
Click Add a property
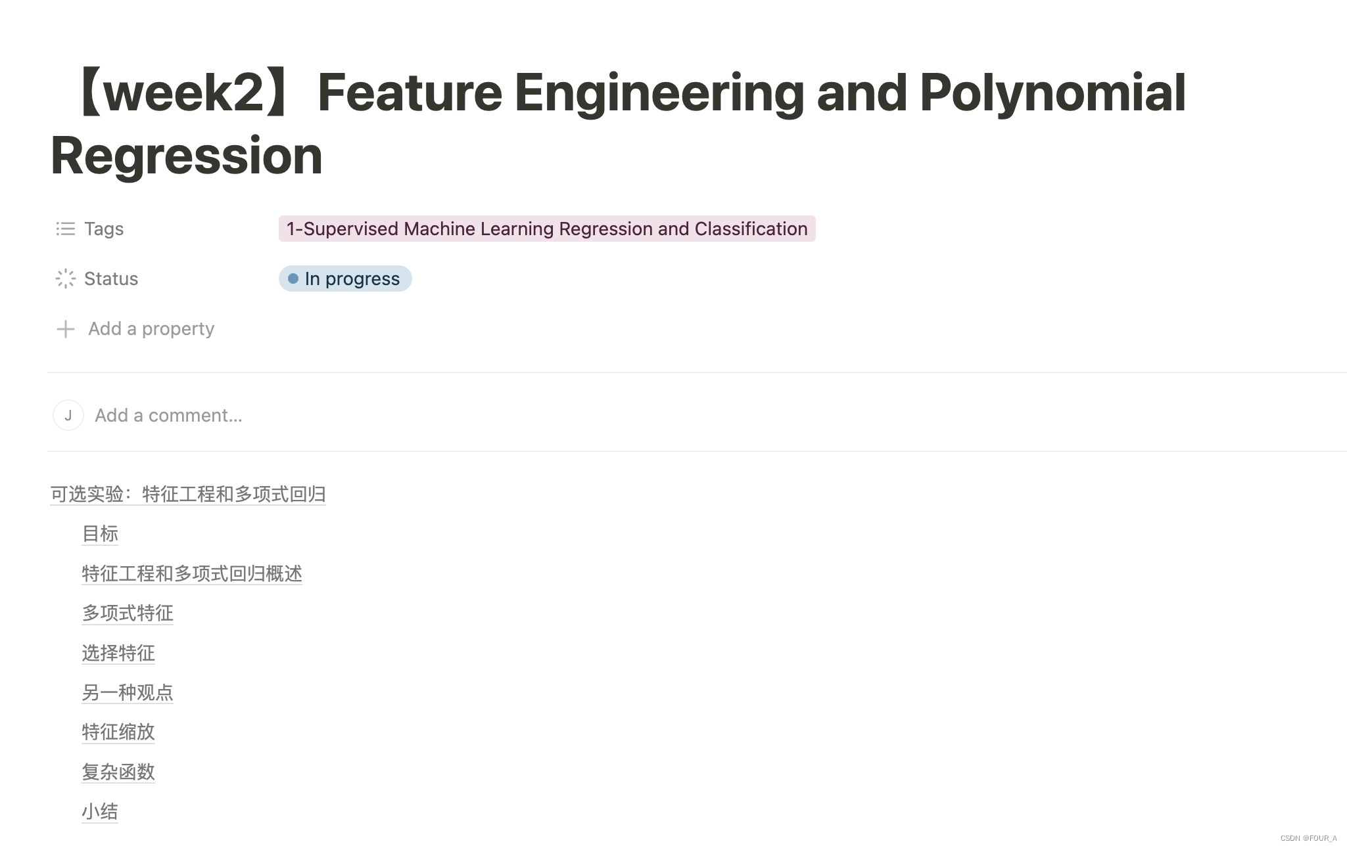click(151, 328)
